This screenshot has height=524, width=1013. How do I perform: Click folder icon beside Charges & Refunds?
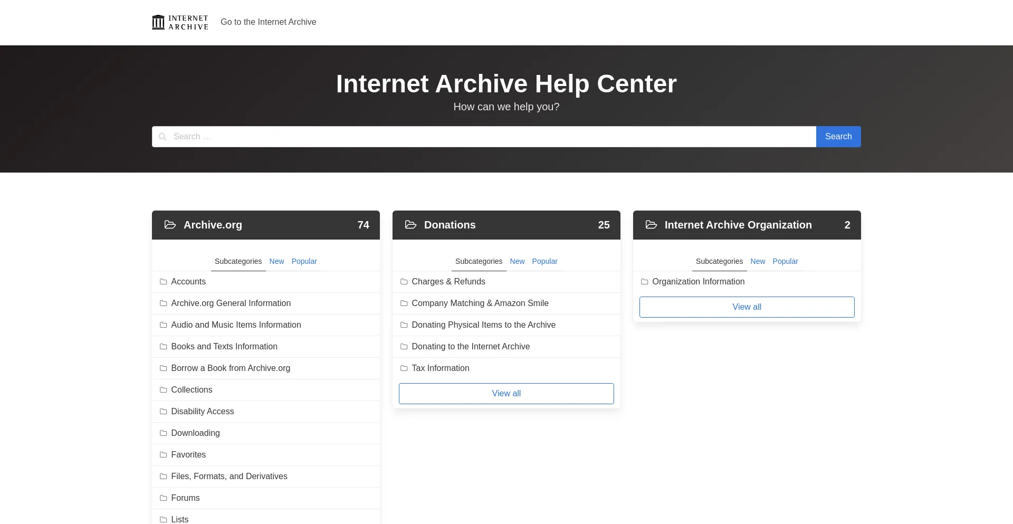point(404,282)
